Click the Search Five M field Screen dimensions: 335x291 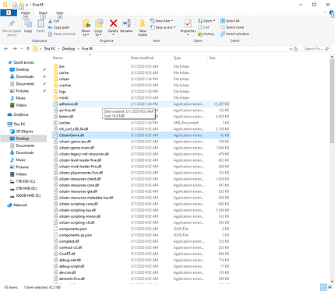point(316,49)
